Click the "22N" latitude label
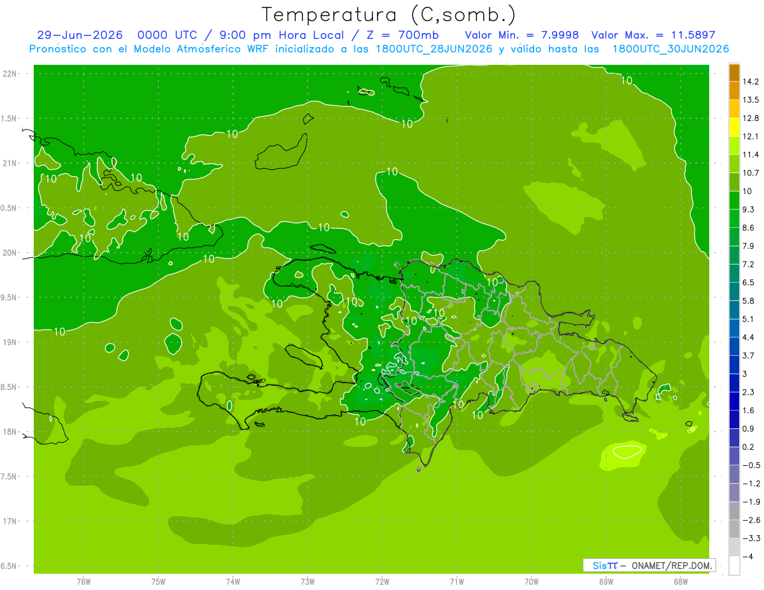 click(x=10, y=74)
